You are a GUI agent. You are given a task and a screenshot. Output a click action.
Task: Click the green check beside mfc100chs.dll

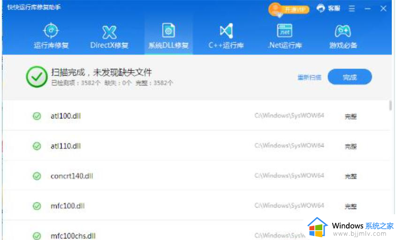point(37,236)
